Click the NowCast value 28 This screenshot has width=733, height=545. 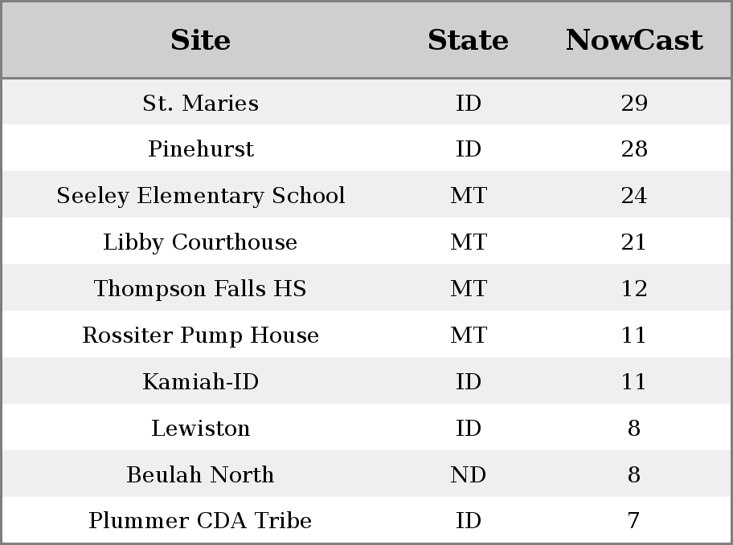634,149
